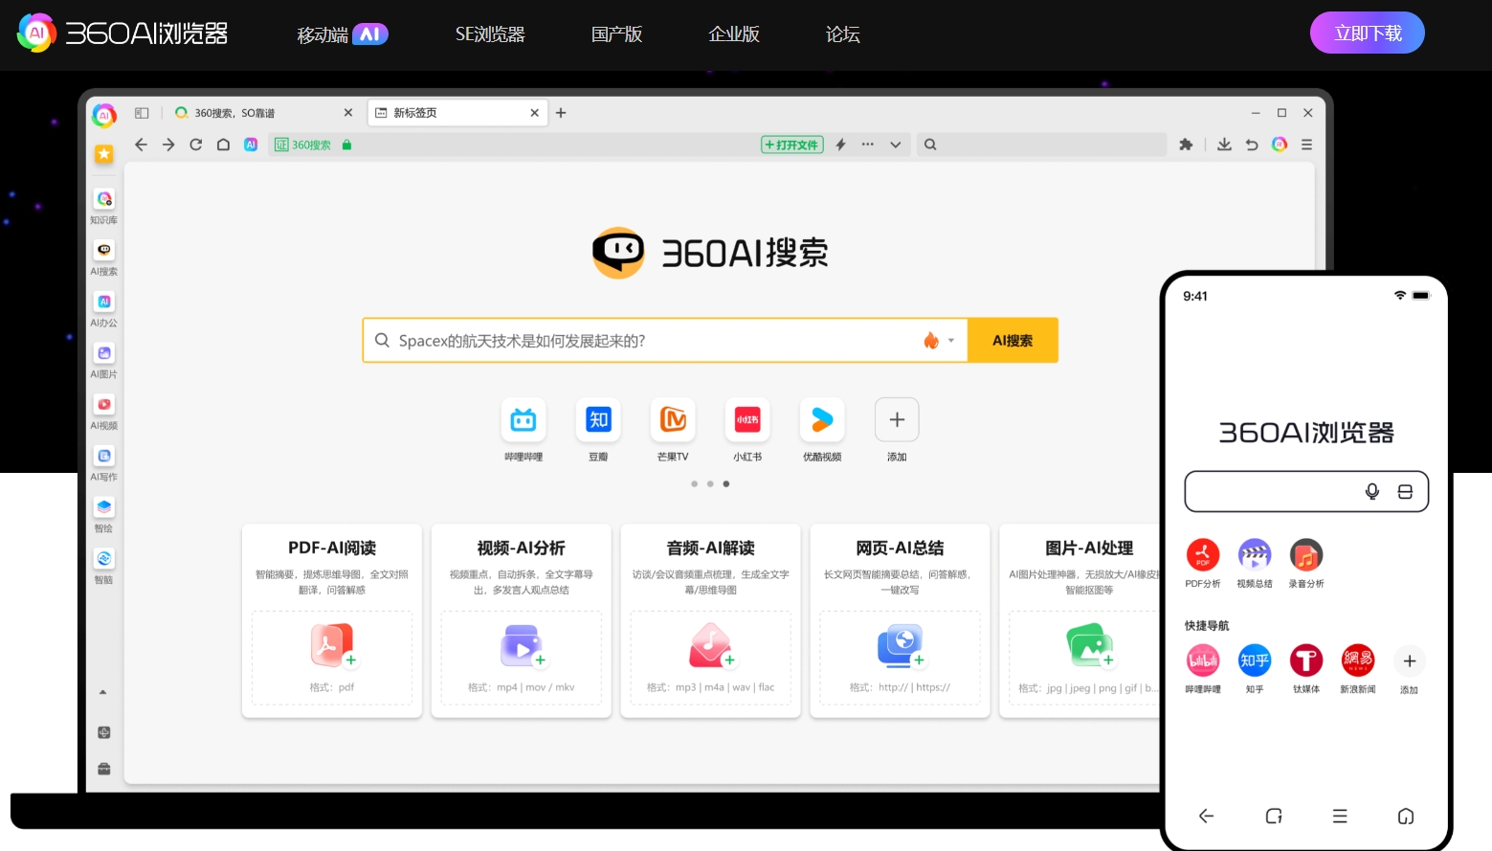
Task: Open the 图片-AI处理 card
Action: click(x=1080, y=620)
